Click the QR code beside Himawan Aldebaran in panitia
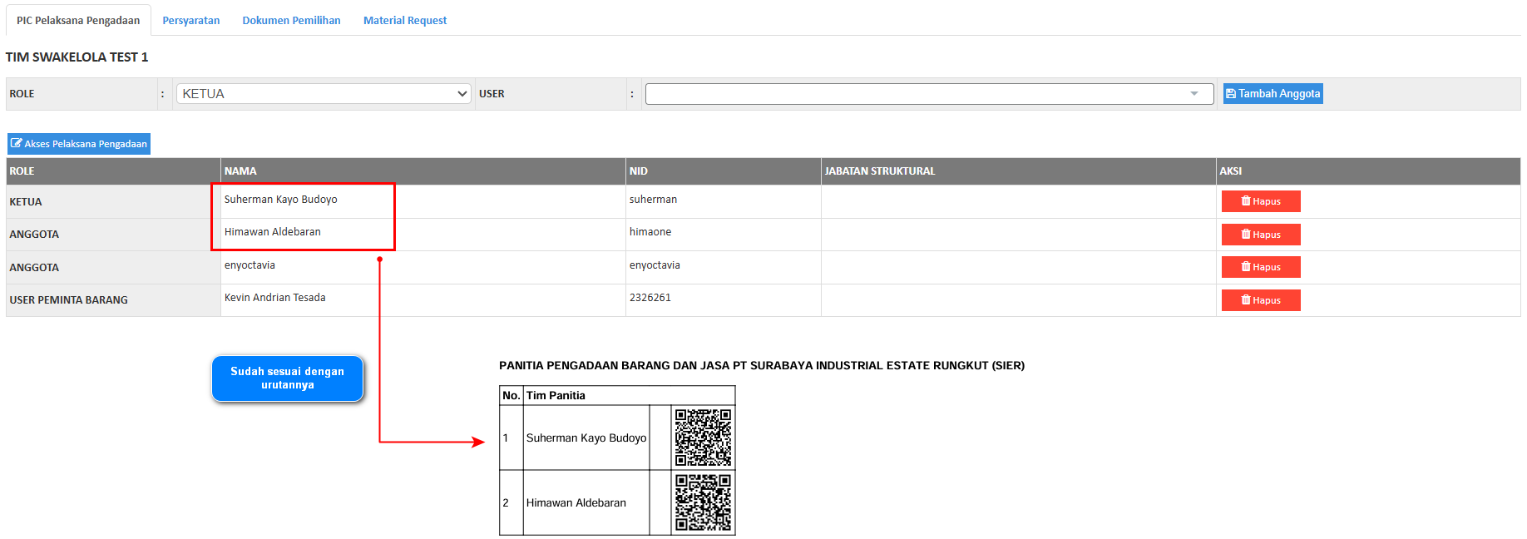 point(703,502)
